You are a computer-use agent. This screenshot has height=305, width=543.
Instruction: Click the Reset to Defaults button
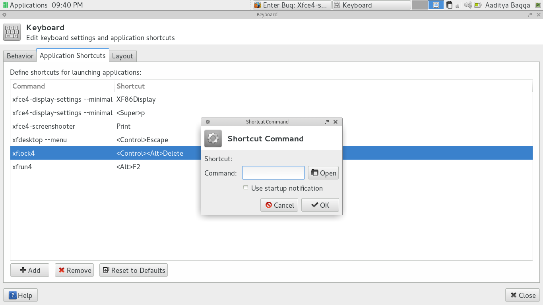pyautogui.click(x=134, y=270)
